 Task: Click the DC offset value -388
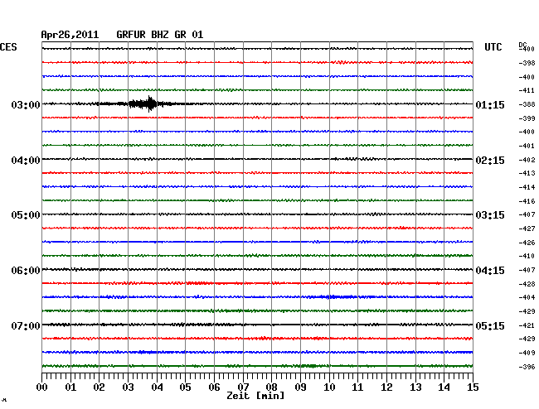tap(527, 104)
